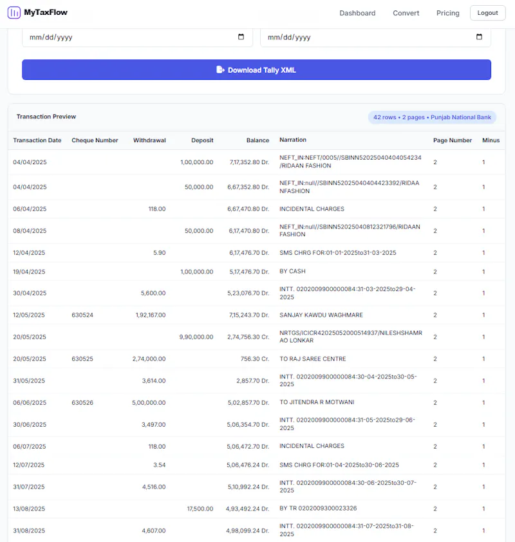Click narration BY TR 0202009300023326
The image size is (515, 542).
(318, 508)
